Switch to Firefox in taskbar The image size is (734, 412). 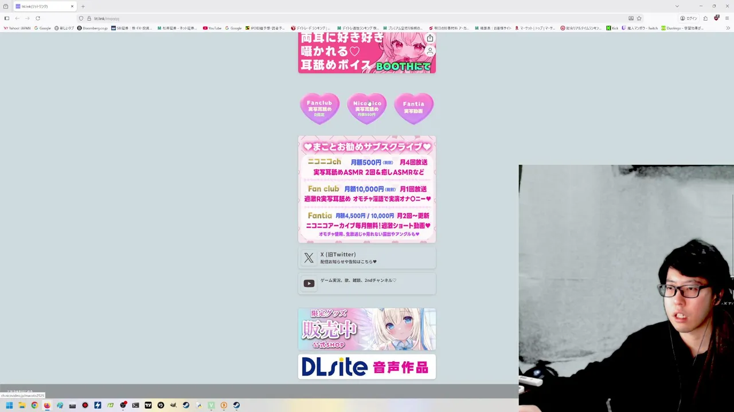point(47,405)
